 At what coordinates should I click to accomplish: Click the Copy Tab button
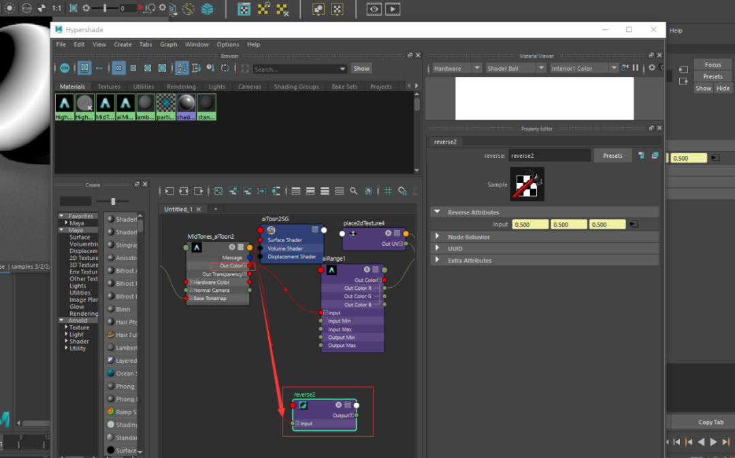pos(710,423)
